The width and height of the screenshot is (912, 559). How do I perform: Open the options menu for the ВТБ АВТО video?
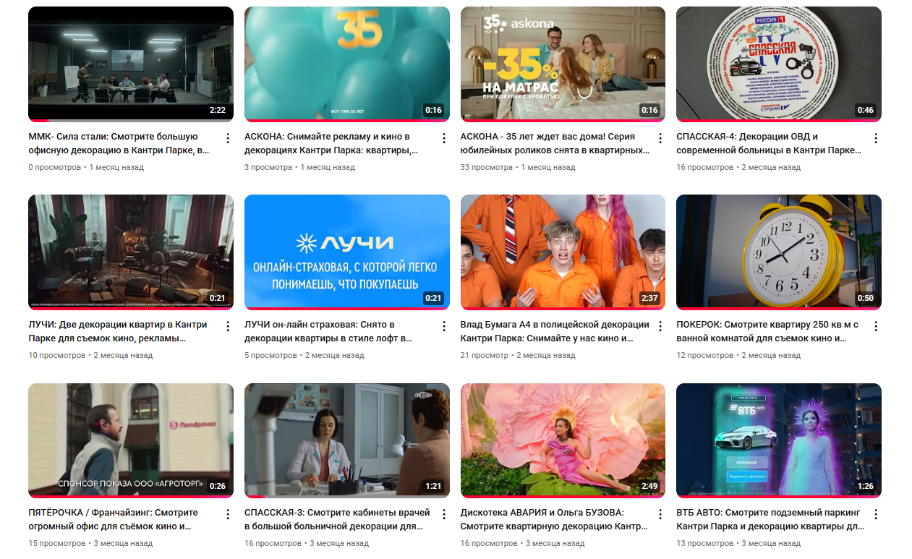click(875, 514)
